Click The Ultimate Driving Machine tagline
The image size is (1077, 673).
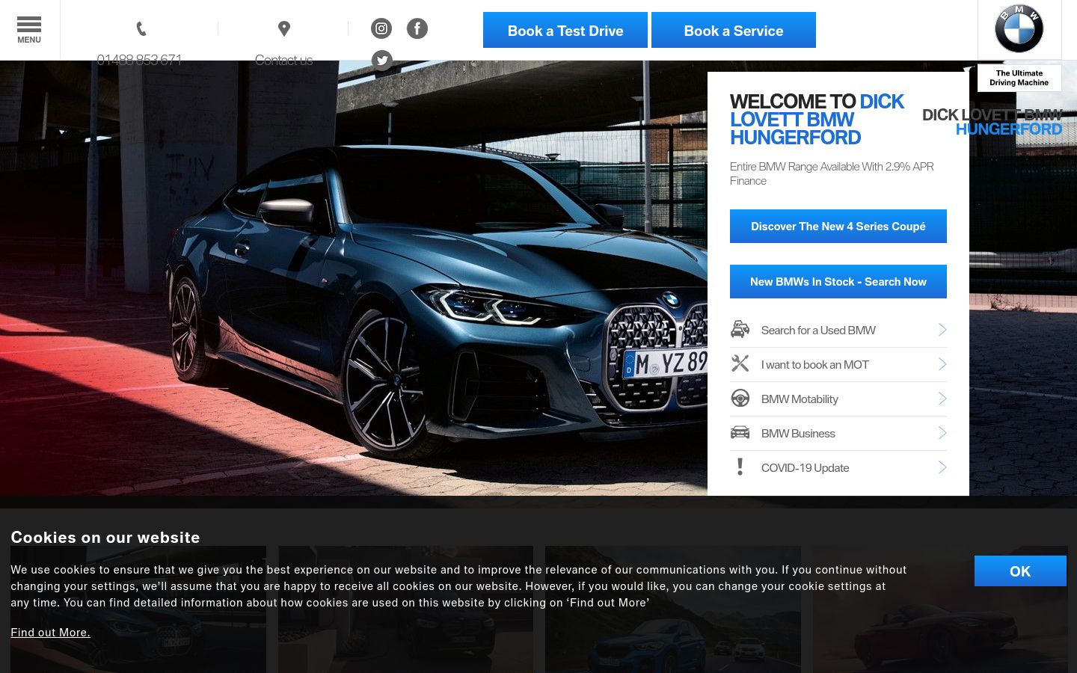pyautogui.click(x=1019, y=78)
